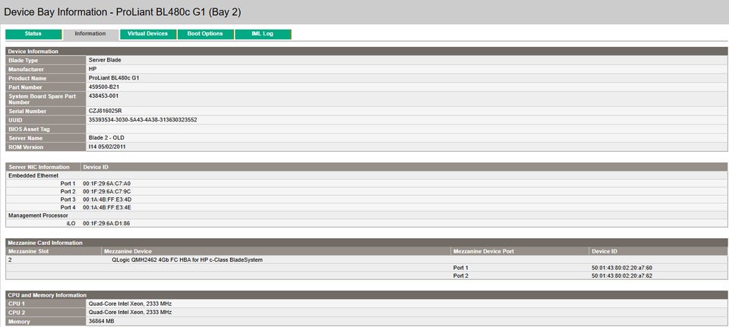Switch to the Virtual Devices tab

pos(148,34)
